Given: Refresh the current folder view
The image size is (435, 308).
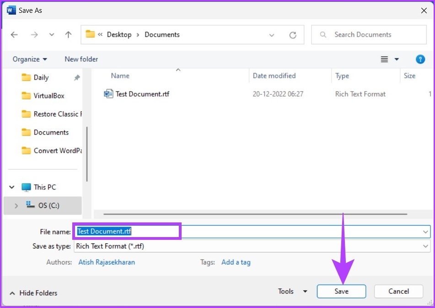Looking at the screenshot, I should pyautogui.click(x=293, y=35).
